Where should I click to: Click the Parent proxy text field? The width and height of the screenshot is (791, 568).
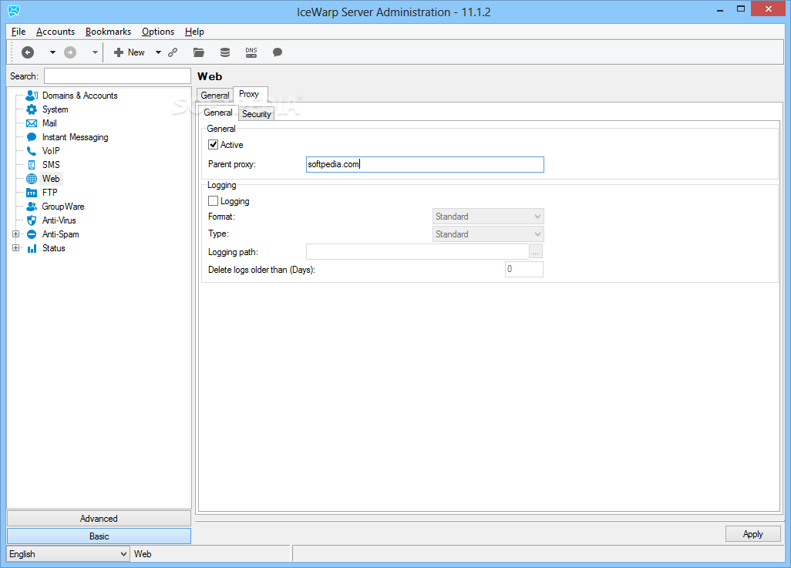426,164
